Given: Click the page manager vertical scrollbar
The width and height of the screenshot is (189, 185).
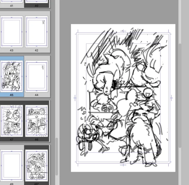Looking at the screenshot, I should pos(56,157).
